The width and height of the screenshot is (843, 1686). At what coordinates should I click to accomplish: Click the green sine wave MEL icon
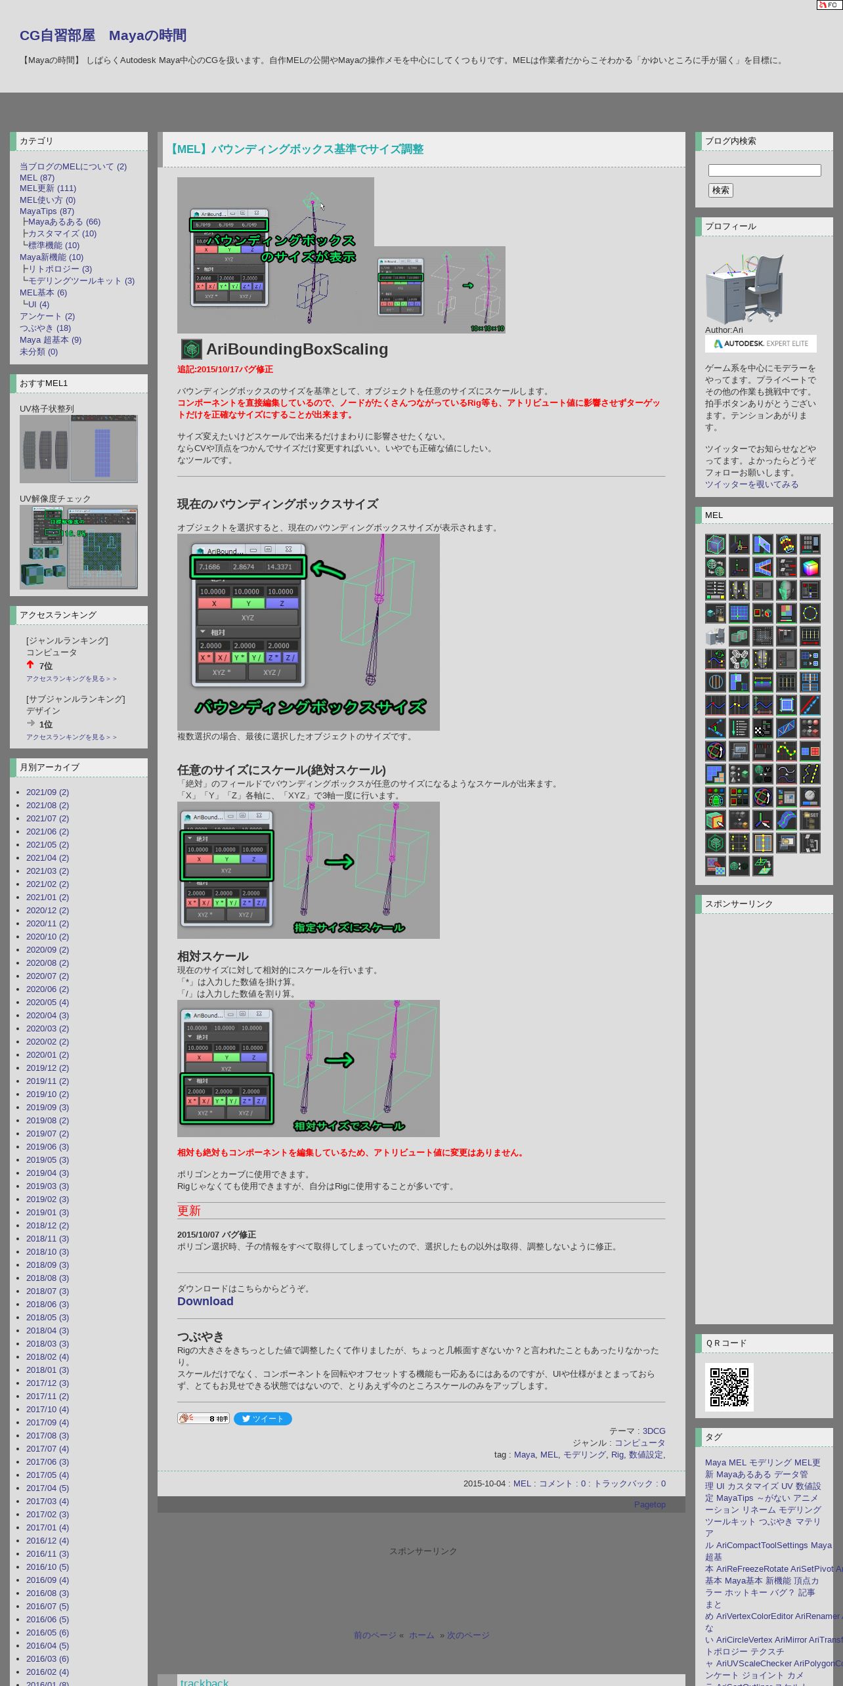point(787,751)
